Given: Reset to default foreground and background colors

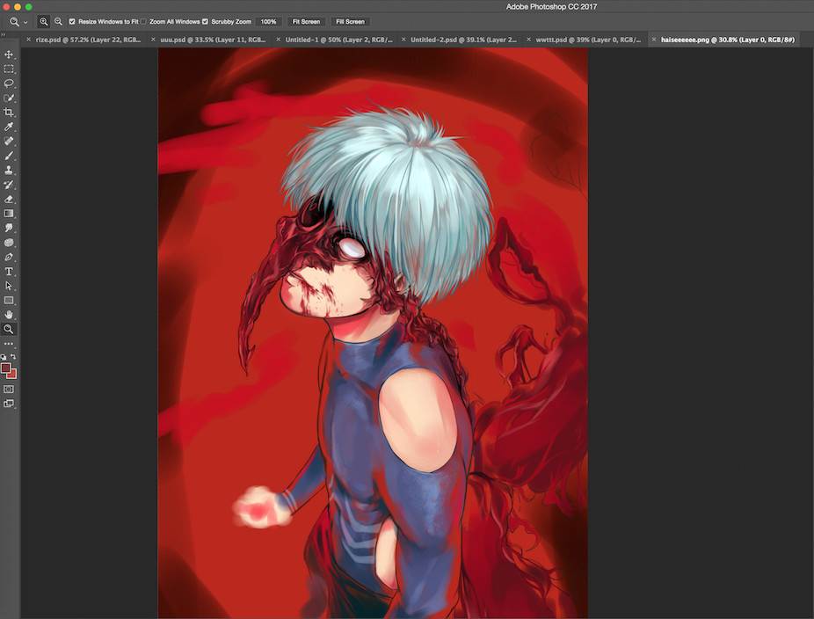Looking at the screenshot, I should pos(4,357).
